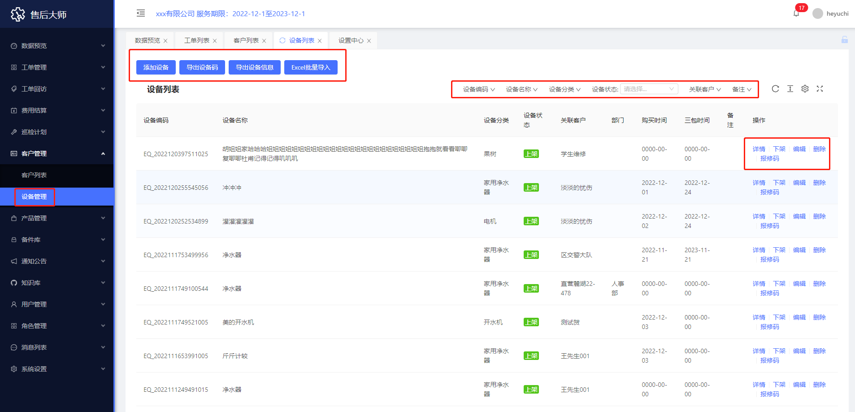Click 报修码 link for 冲冲冲 device

(x=769, y=192)
